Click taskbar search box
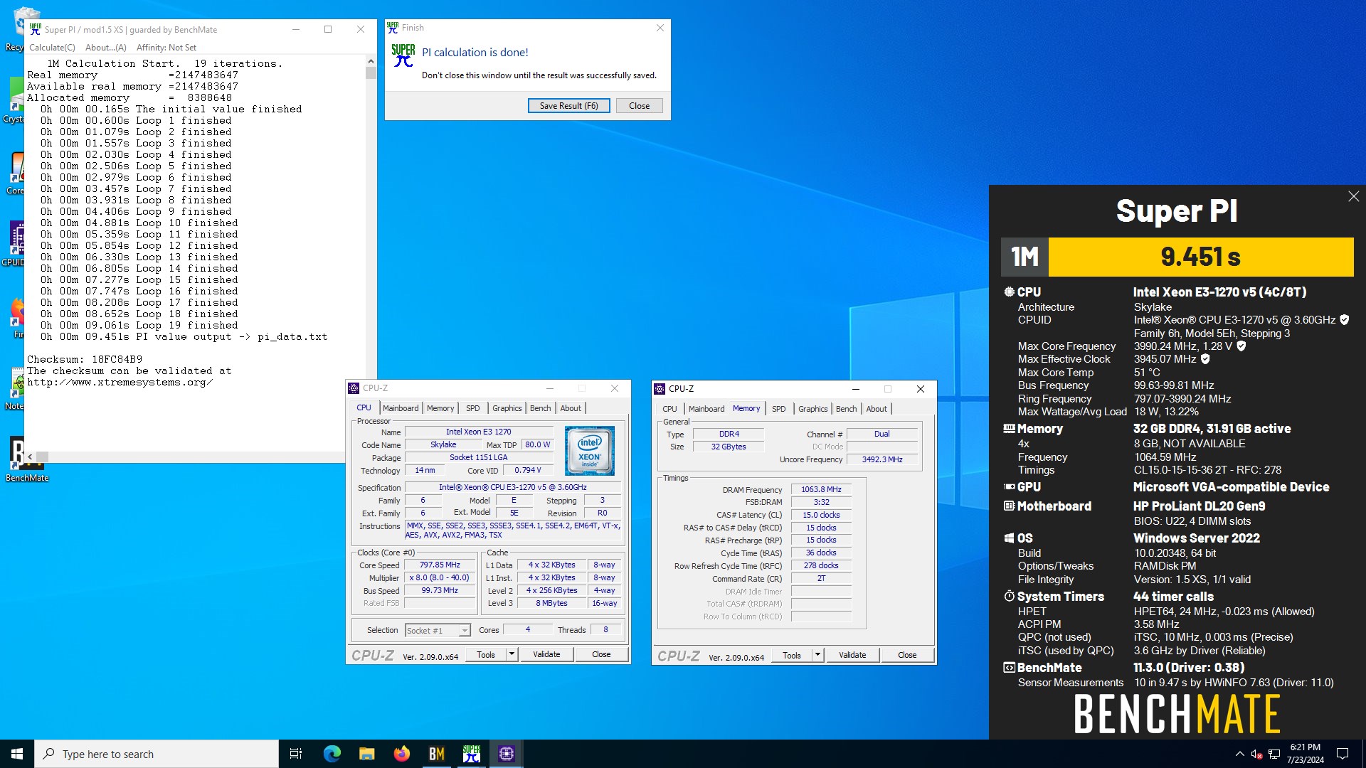The height and width of the screenshot is (768, 1366). pos(157,754)
